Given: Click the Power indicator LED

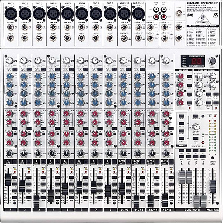Looking at the screenshot, I should (210, 116).
